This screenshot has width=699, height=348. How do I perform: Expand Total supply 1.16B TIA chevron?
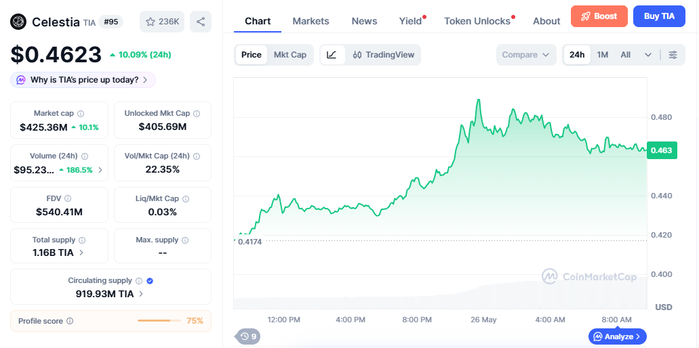pos(81,253)
